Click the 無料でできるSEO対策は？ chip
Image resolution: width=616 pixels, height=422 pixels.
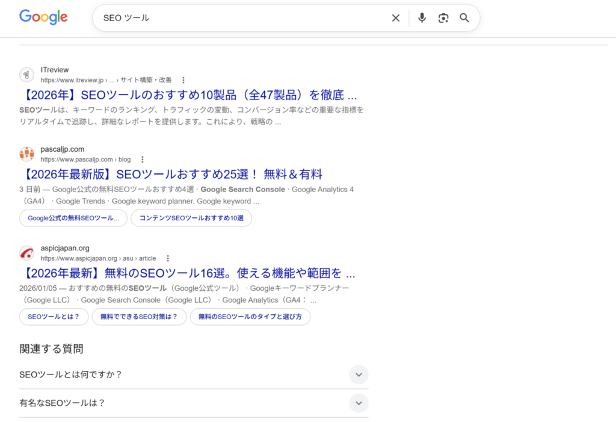139,317
